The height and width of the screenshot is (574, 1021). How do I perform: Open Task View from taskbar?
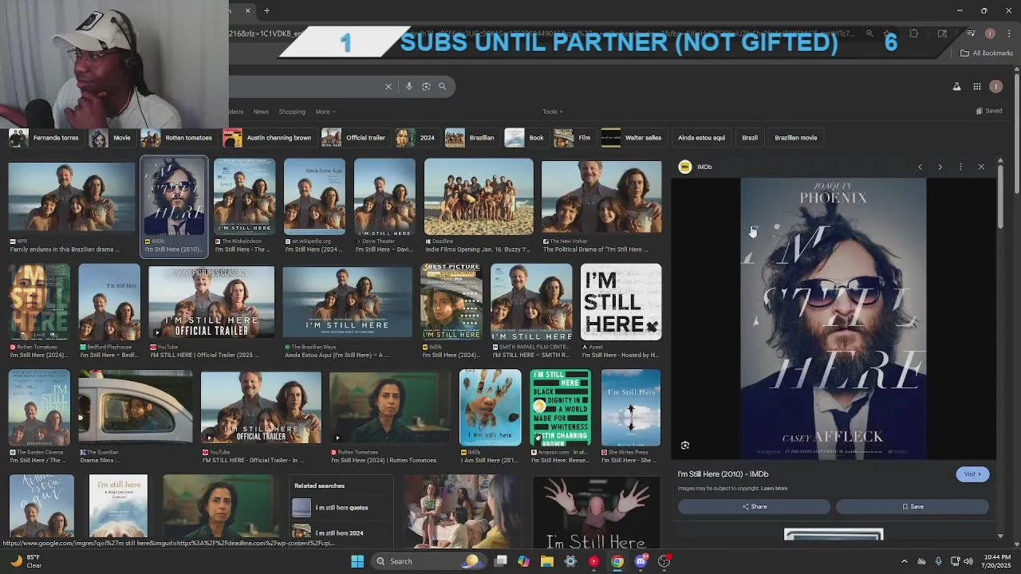click(500, 561)
